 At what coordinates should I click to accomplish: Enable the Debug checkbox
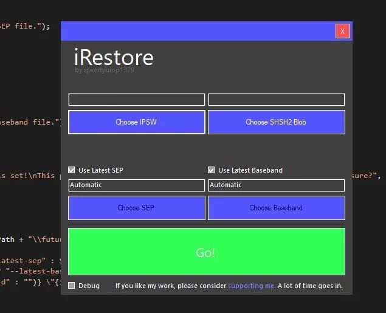71,286
